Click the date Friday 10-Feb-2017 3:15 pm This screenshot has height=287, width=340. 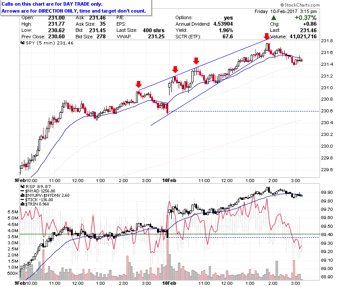(x=286, y=11)
